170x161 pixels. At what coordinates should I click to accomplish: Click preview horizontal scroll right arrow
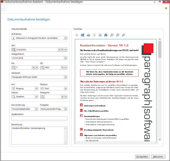156,143
